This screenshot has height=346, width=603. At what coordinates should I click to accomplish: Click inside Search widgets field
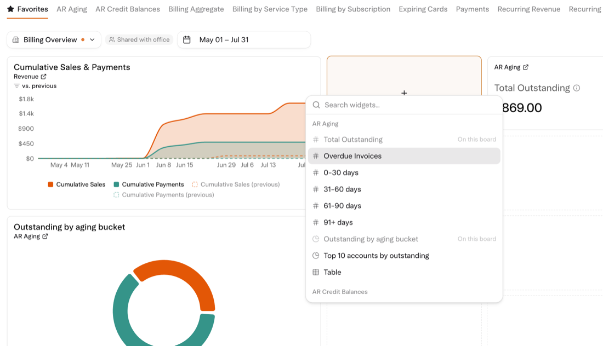(x=404, y=105)
